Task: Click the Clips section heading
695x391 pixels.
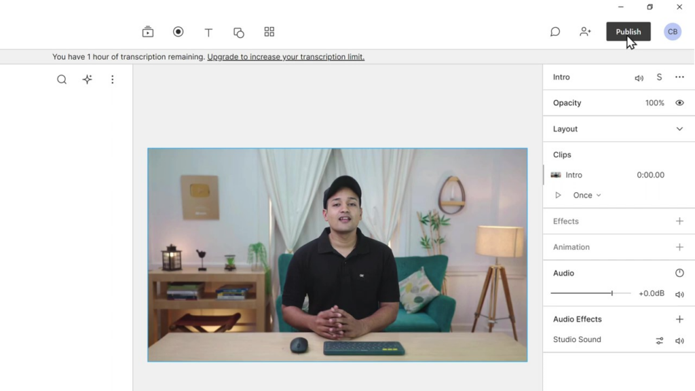Action: coord(562,155)
